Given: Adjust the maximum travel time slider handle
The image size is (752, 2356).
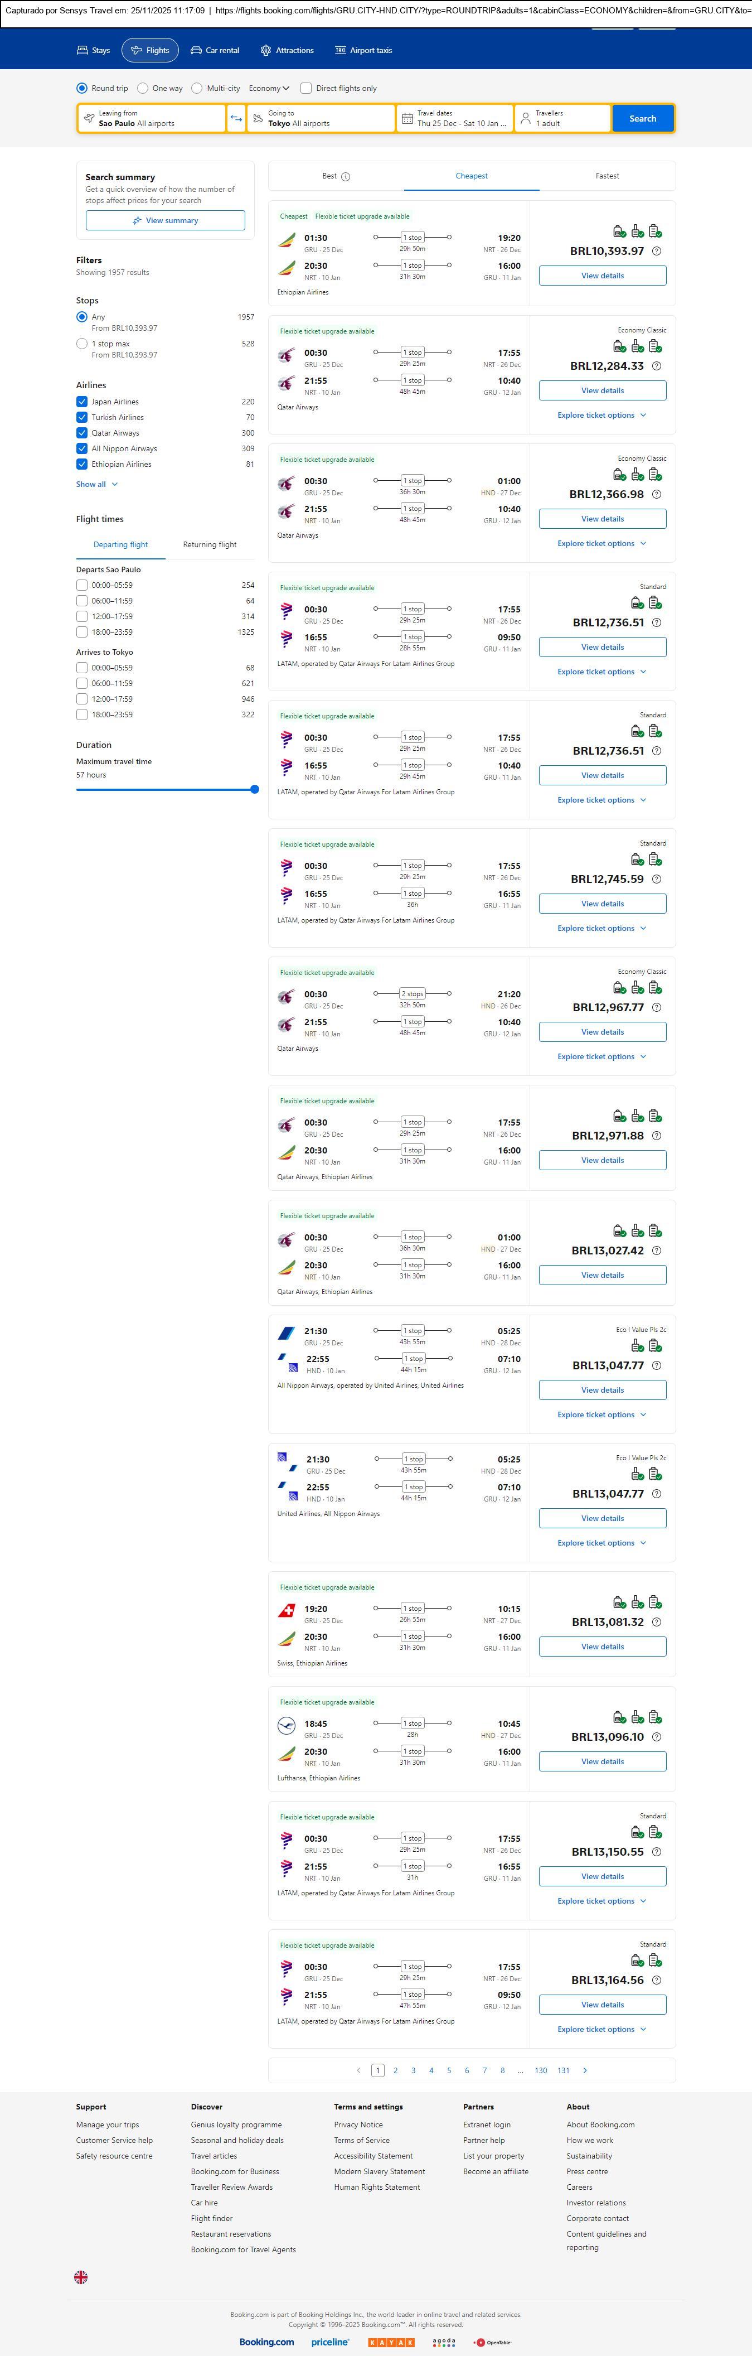Looking at the screenshot, I should point(254,789).
